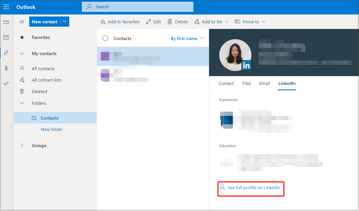Open the app launcher waffle icon
This screenshot has width=359, height=211.
[x=6, y=7]
